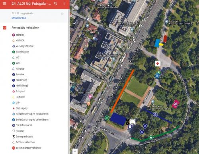The image size is (199, 154).
Task: Click the red cross first aid marker
Action: click(158, 64)
